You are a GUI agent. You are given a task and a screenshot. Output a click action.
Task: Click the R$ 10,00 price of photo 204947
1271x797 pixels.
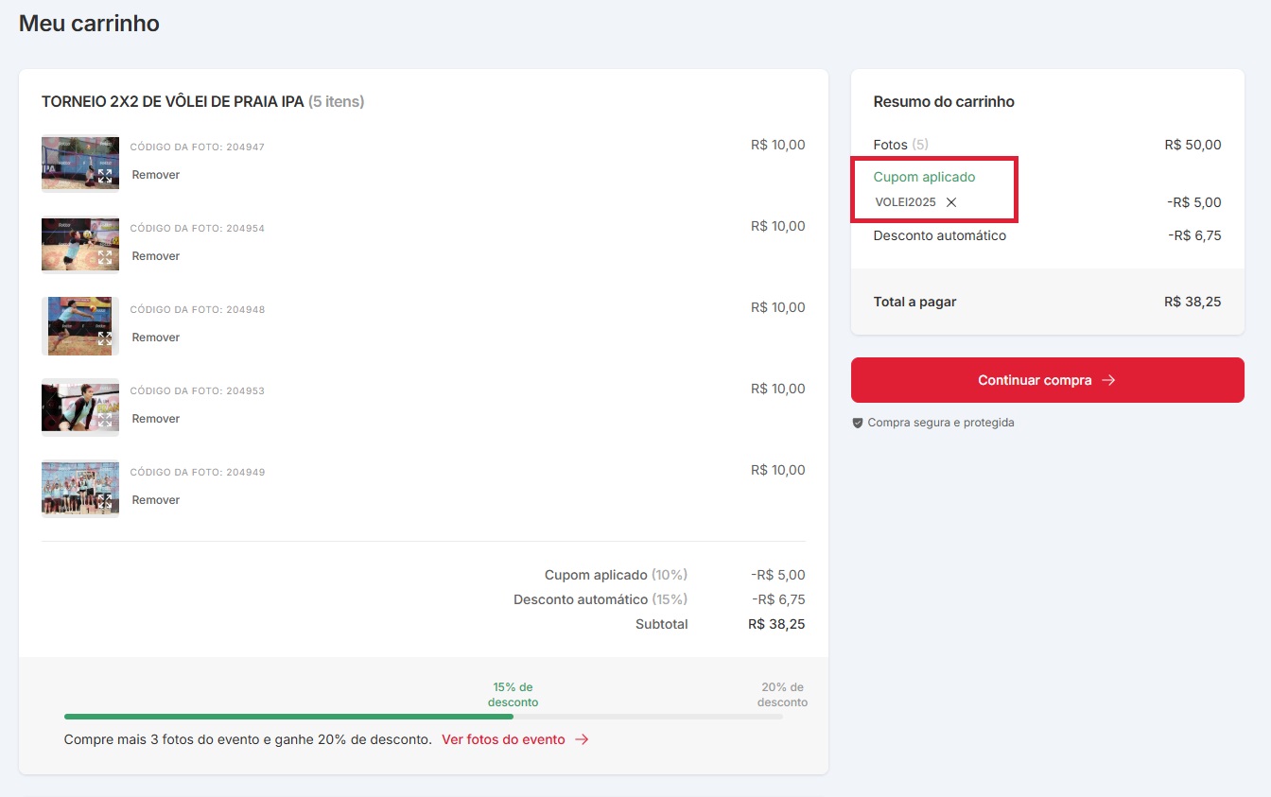click(778, 145)
